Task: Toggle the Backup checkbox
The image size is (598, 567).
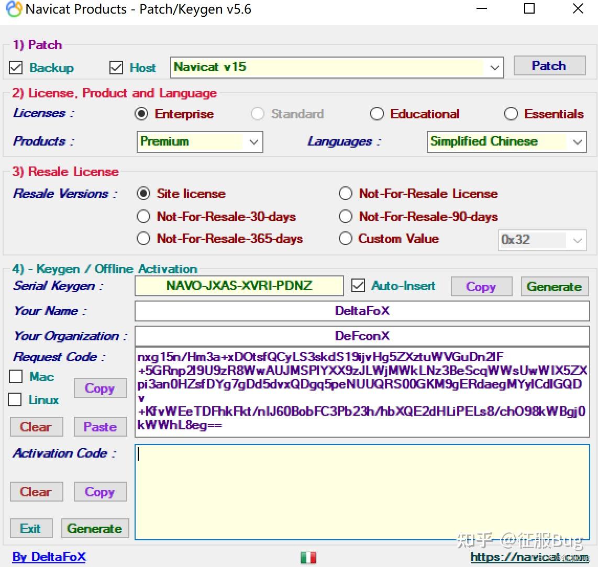Action: [x=16, y=68]
